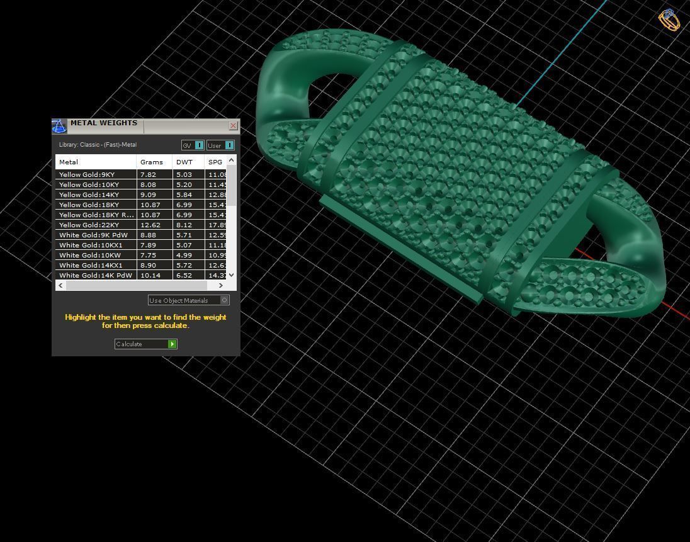Click the 7.82 grams value
This screenshot has width=690, height=542.
point(148,174)
